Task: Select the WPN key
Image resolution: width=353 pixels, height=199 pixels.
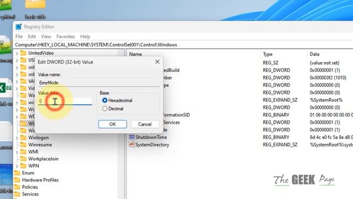Action: [34, 166]
